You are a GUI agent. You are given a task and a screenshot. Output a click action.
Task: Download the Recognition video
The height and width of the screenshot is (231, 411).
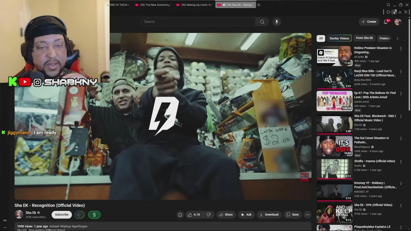coord(269,215)
